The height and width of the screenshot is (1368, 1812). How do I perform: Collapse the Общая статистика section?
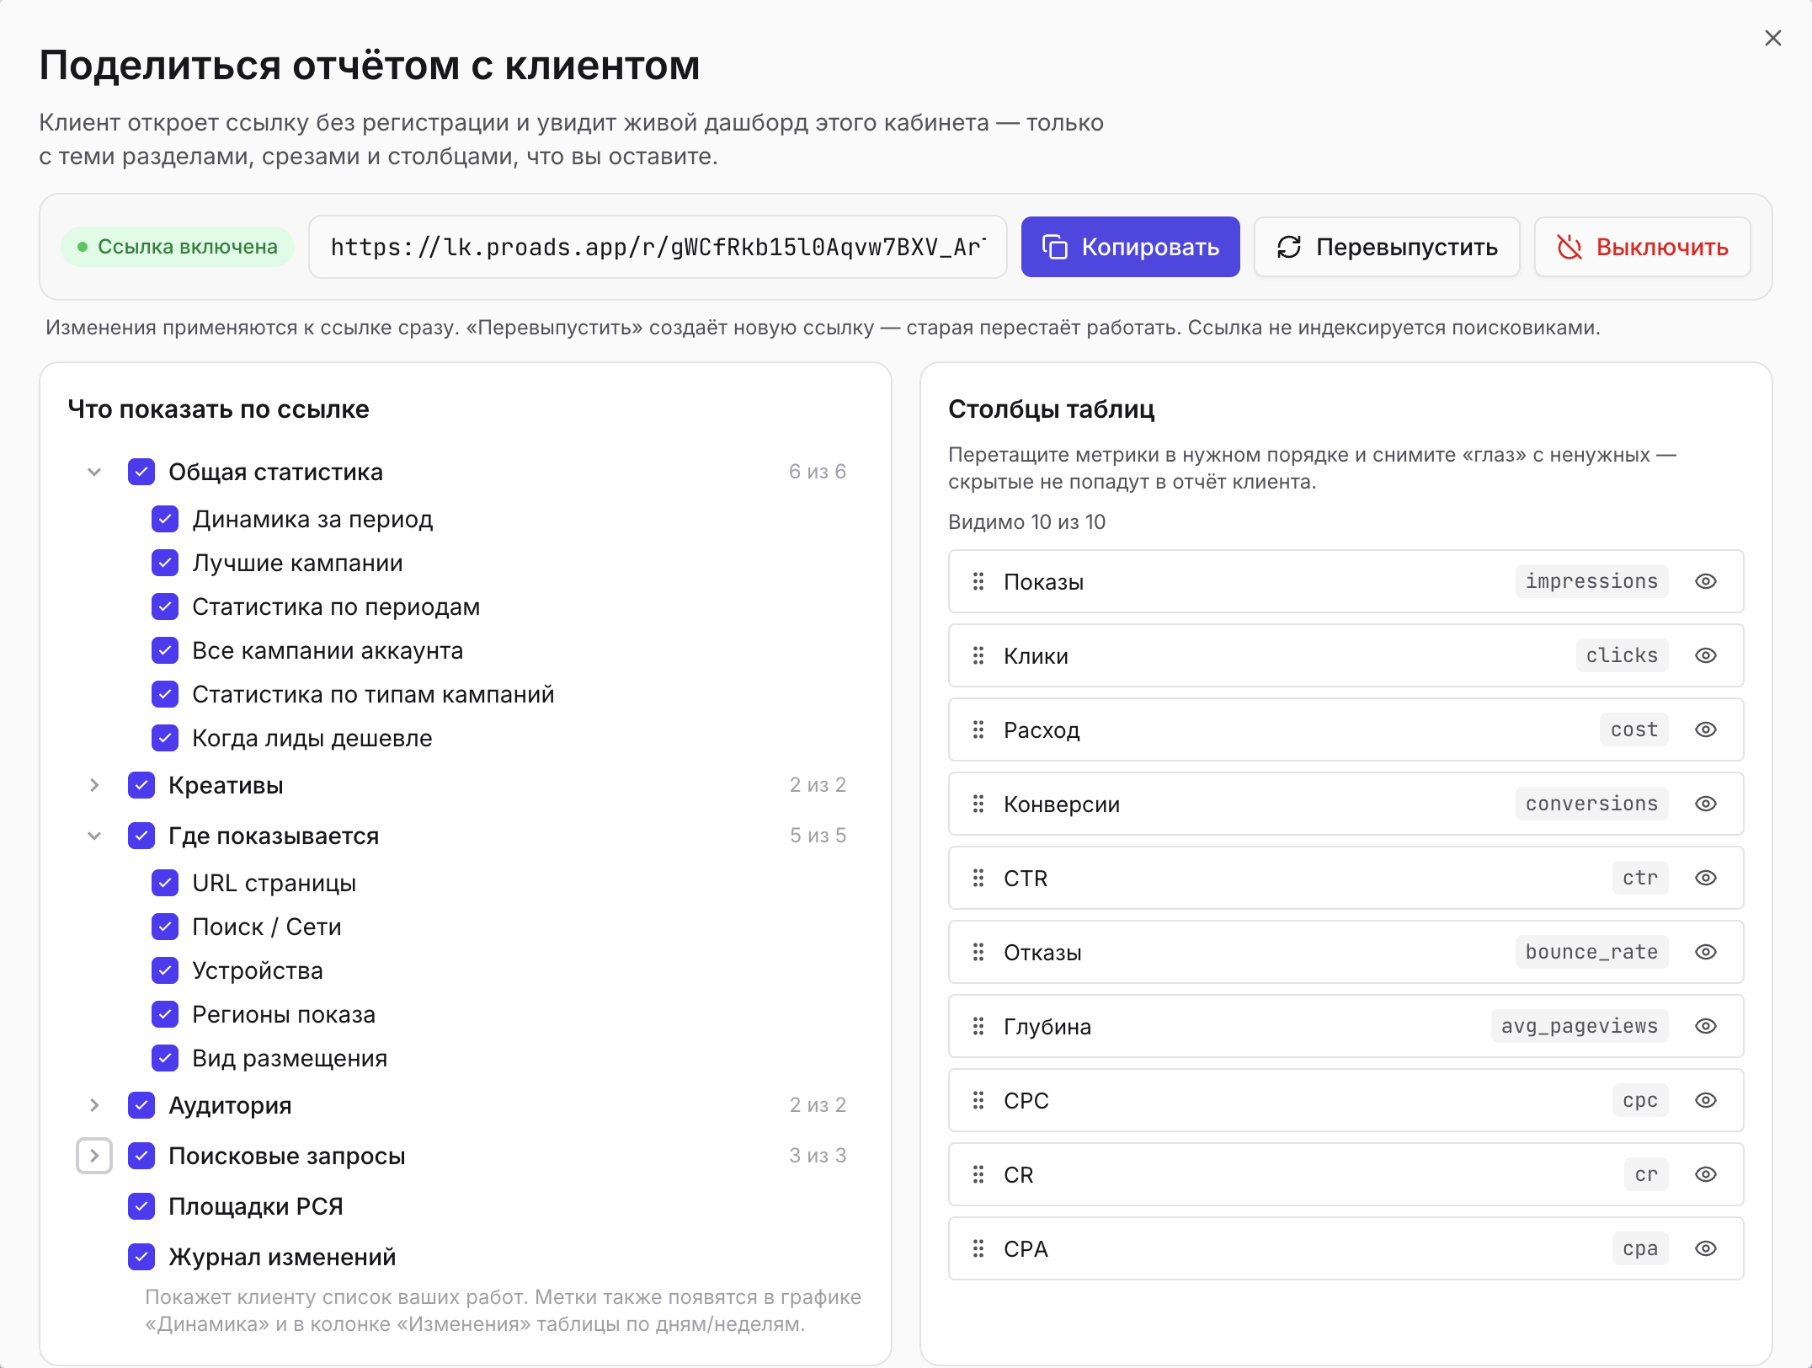pyautogui.click(x=94, y=472)
